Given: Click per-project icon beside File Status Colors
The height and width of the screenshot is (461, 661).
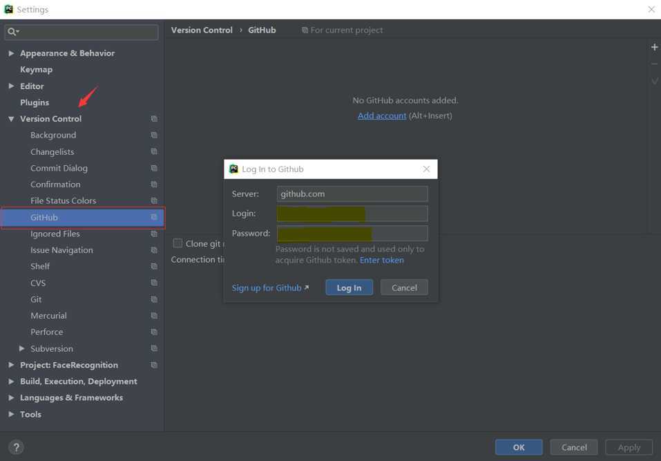Looking at the screenshot, I should (x=154, y=200).
